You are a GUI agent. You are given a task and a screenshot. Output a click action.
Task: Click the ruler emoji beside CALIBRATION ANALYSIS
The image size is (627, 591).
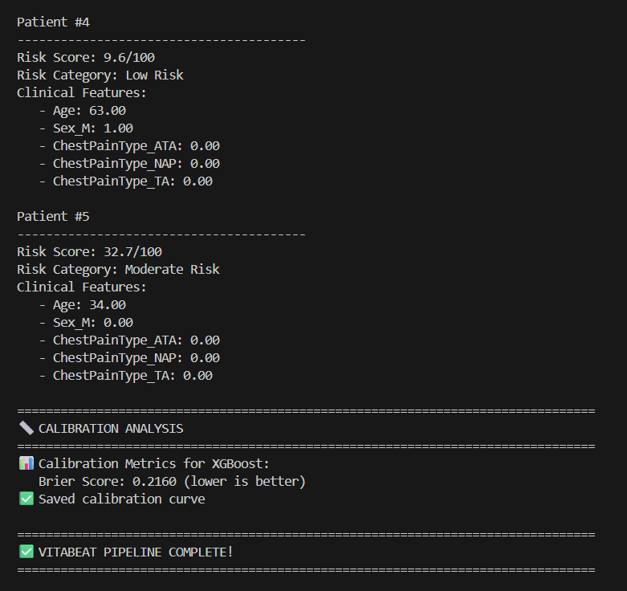(x=26, y=429)
